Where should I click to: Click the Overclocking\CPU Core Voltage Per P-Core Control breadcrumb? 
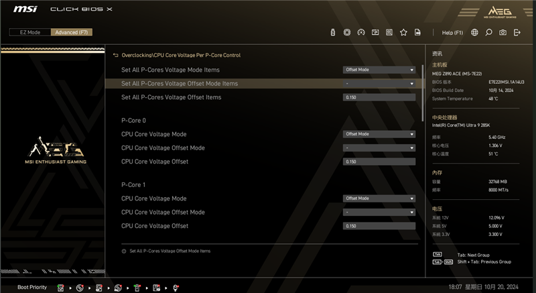click(x=181, y=55)
